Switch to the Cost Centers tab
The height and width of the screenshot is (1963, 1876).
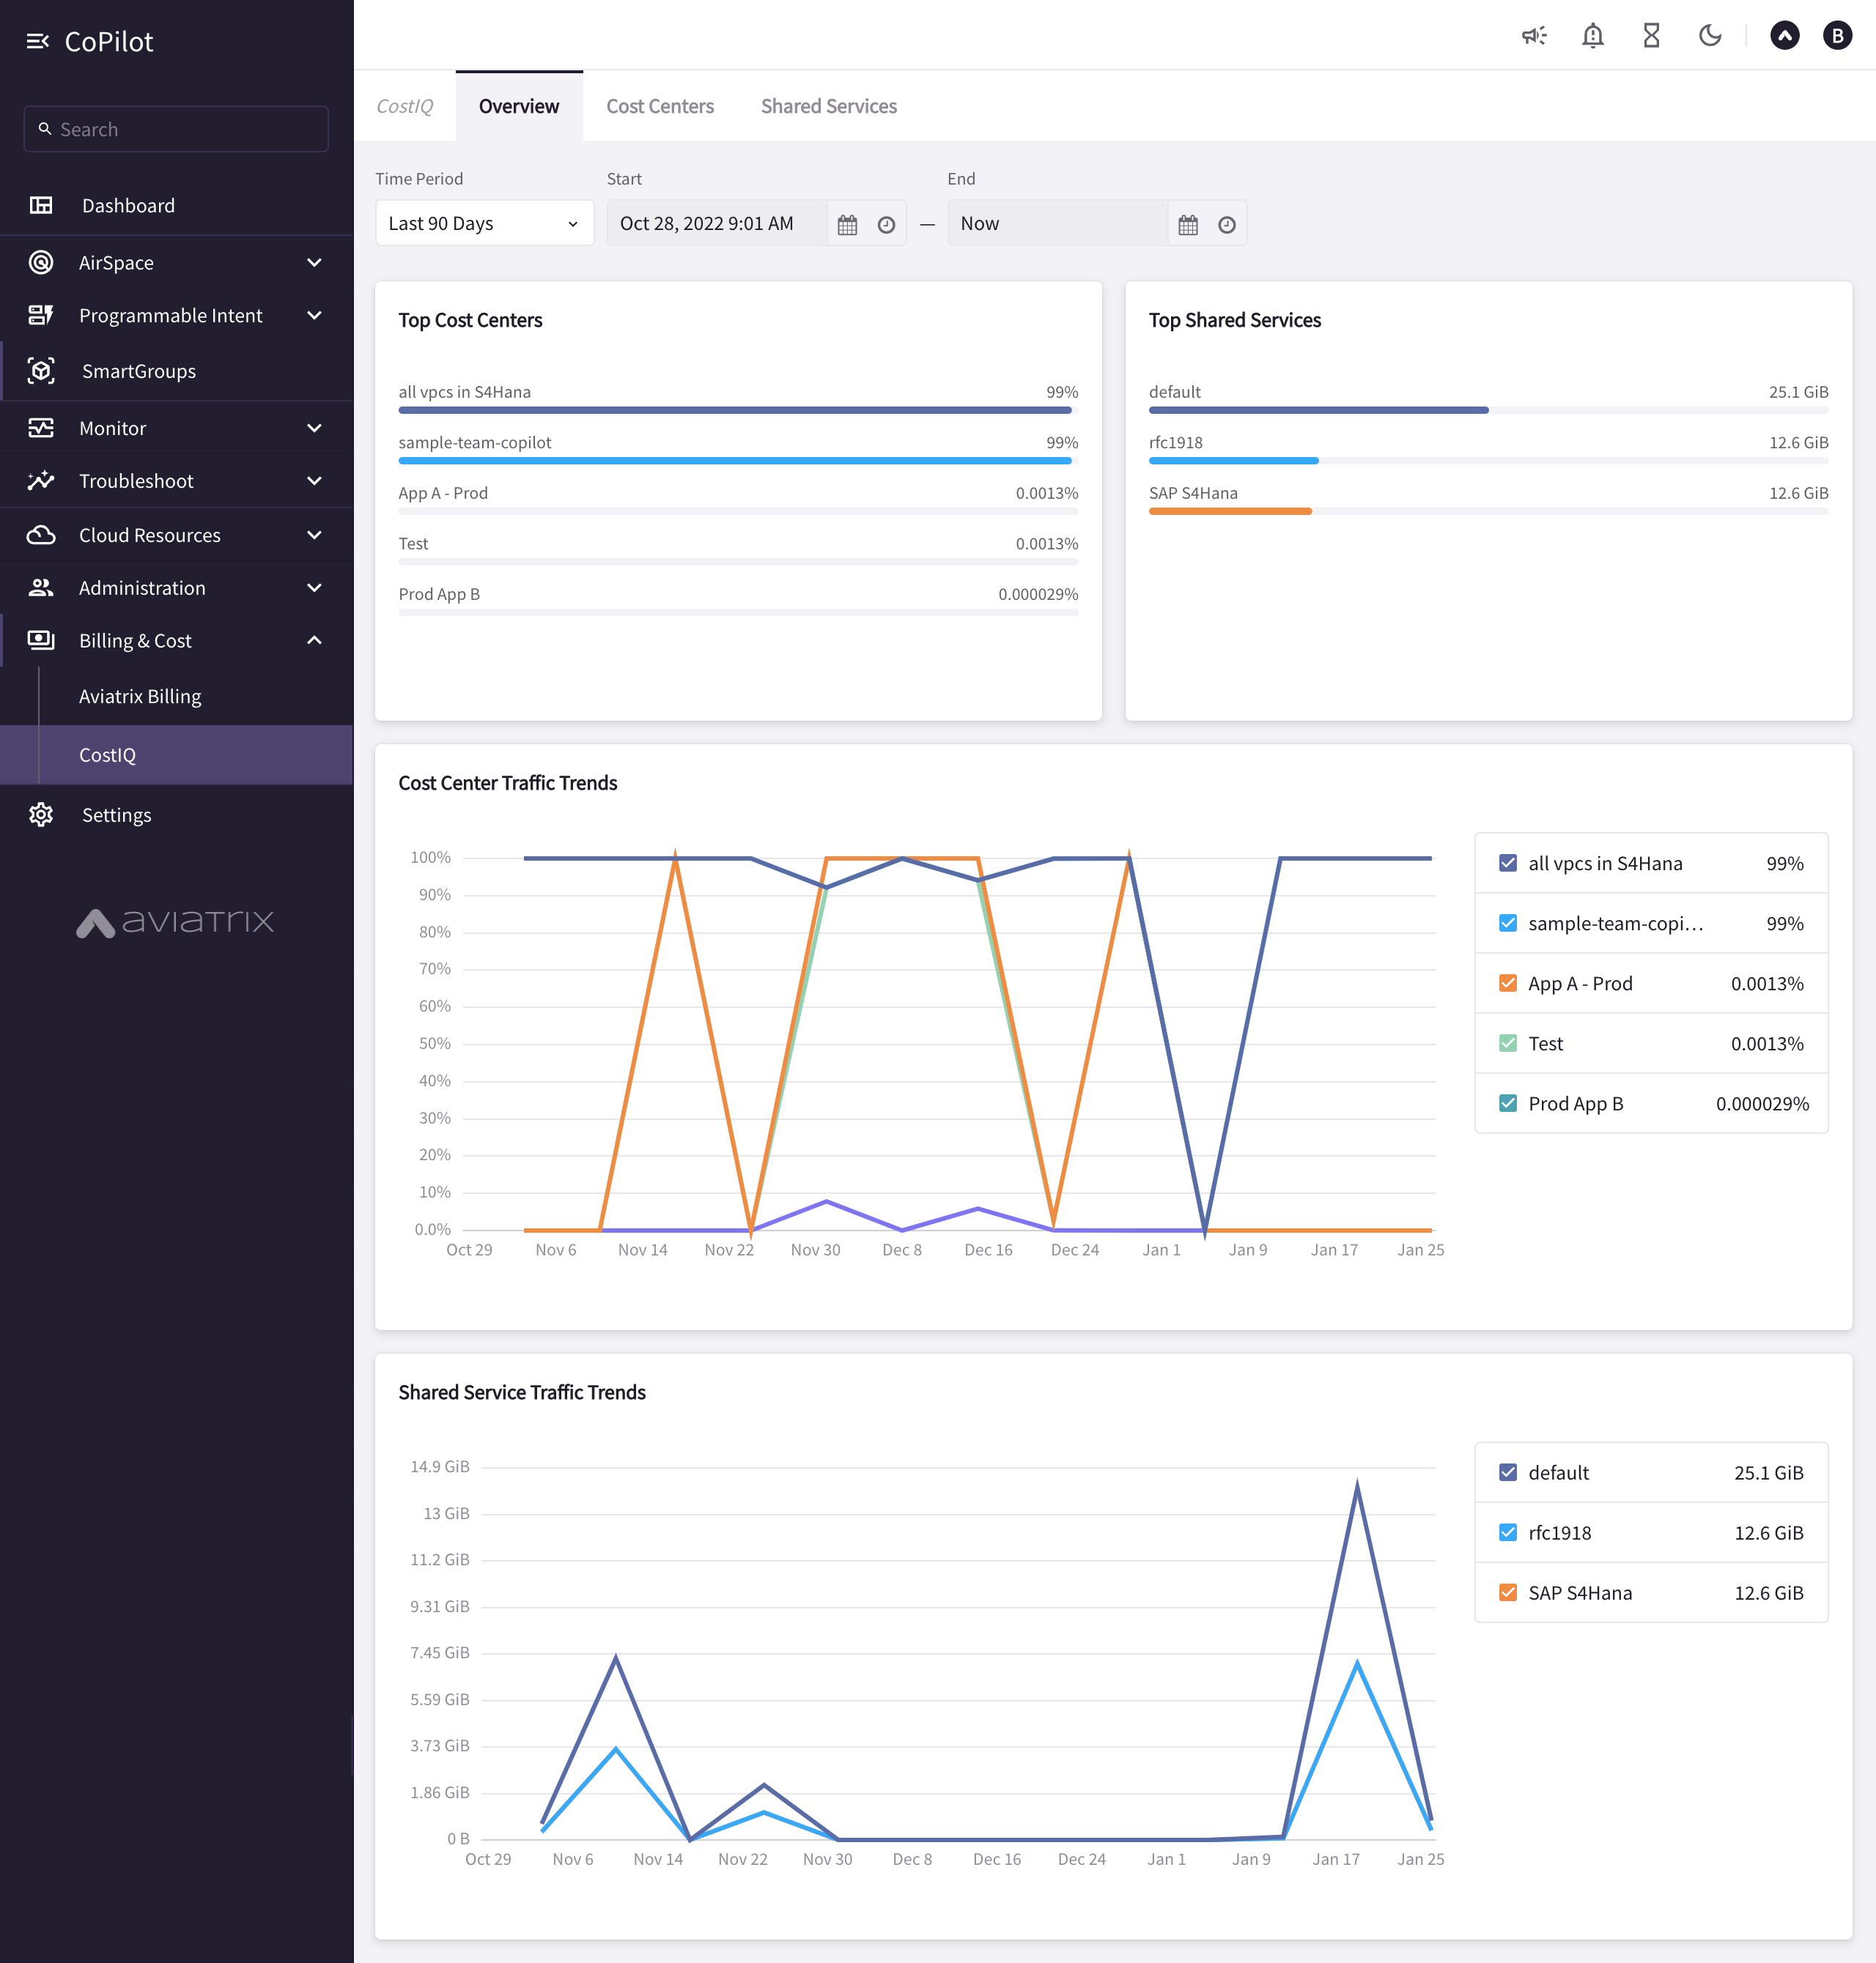point(659,106)
